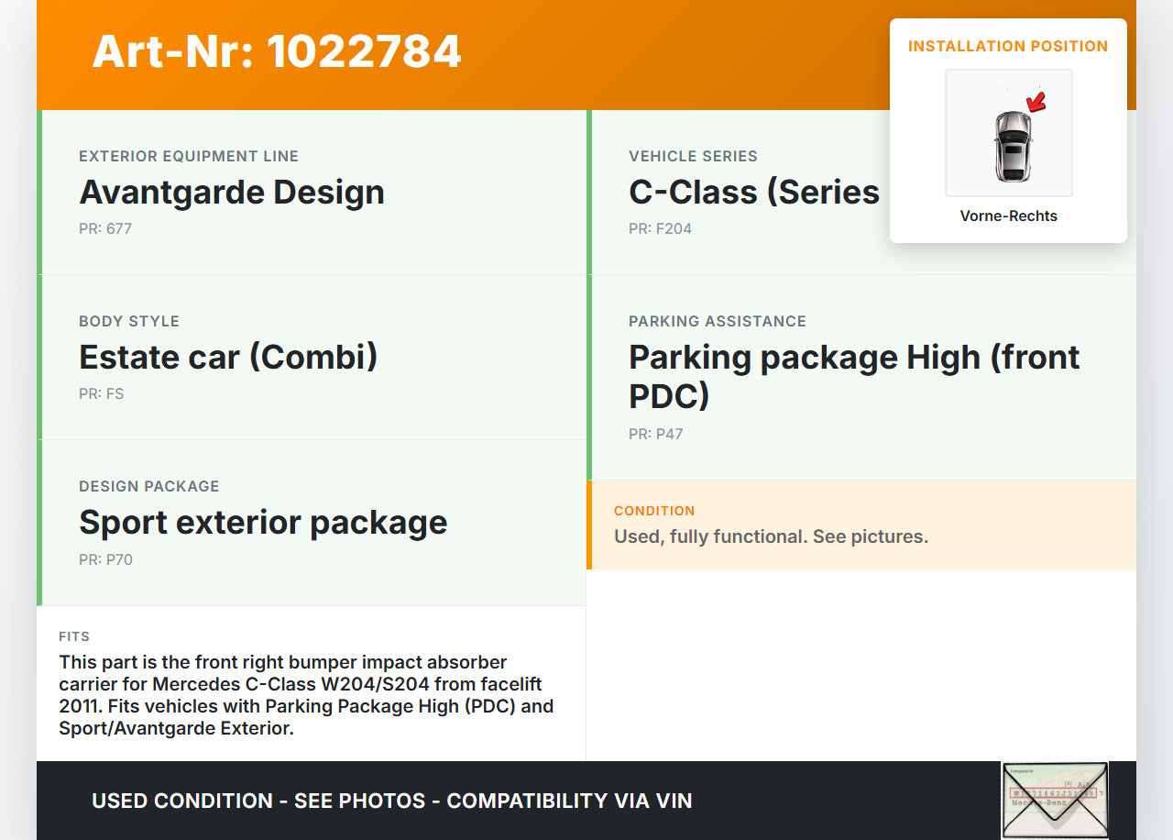The image size is (1173, 840).
Task: Click the C-Class vehicle series card
Action: (x=751, y=193)
